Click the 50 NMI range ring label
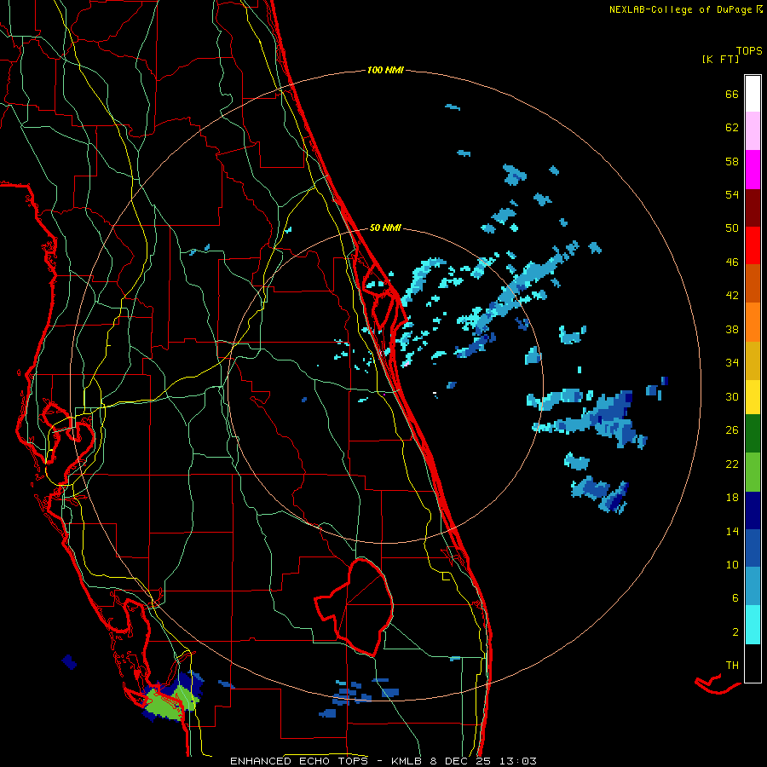The image size is (767, 767). (385, 228)
